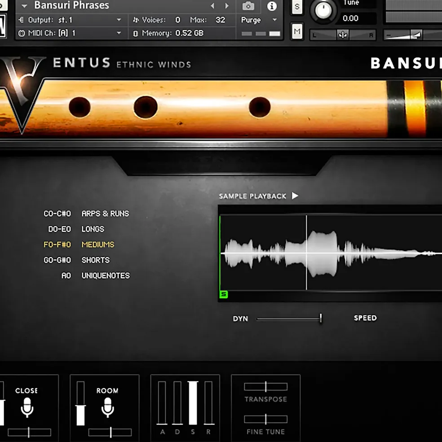Select the LONGS category

coord(93,229)
